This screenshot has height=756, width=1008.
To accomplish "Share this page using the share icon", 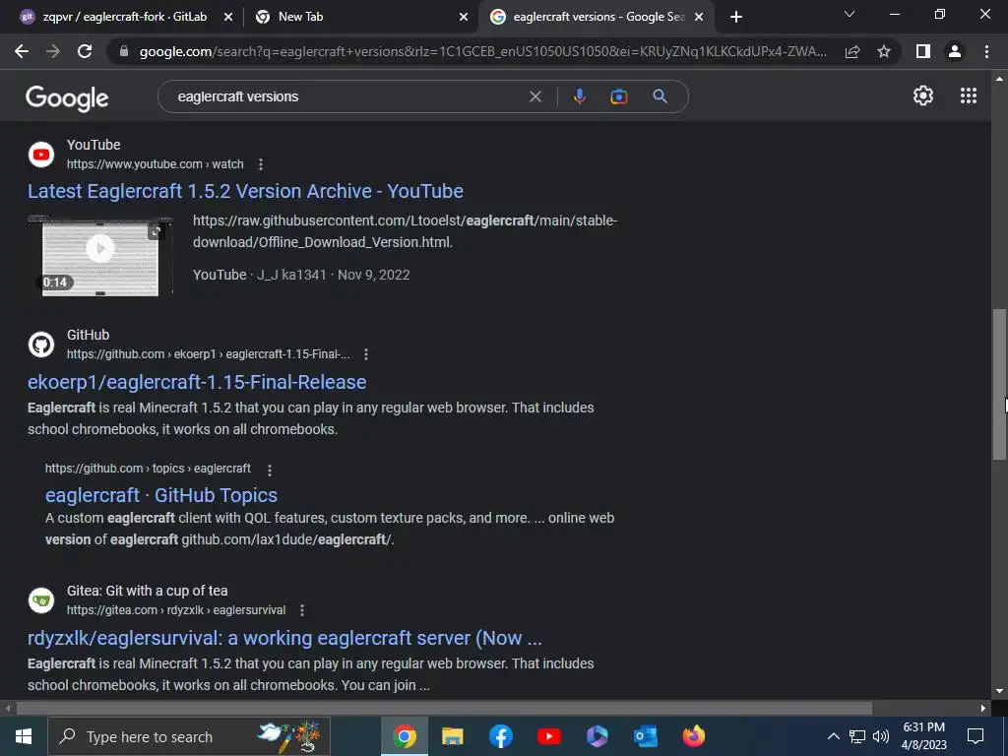I will click(852, 51).
